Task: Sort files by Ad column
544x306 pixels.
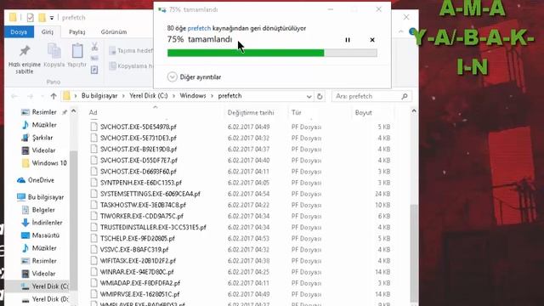Action: pyautogui.click(x=93, y=112)
